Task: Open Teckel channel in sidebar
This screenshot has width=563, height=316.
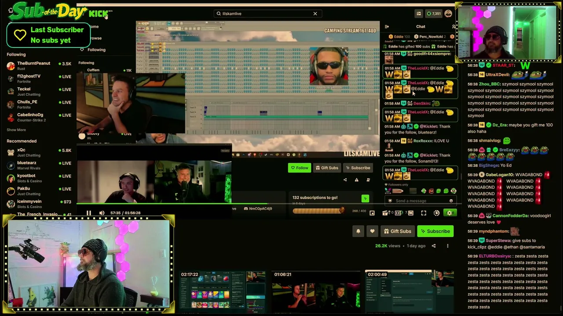Action: (39, 91)
